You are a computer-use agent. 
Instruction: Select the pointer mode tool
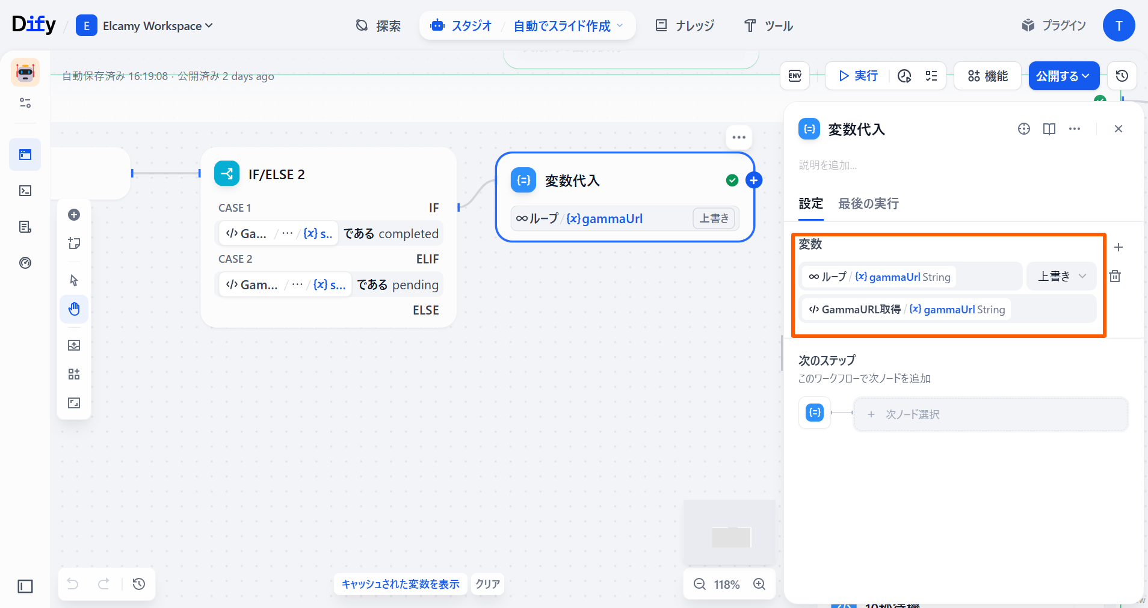pos(74,280)
